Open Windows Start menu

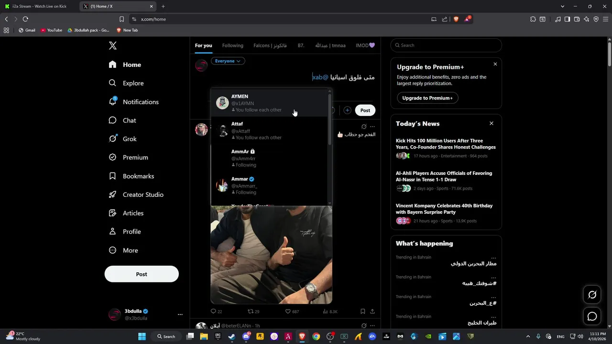(x=142, y=336)
